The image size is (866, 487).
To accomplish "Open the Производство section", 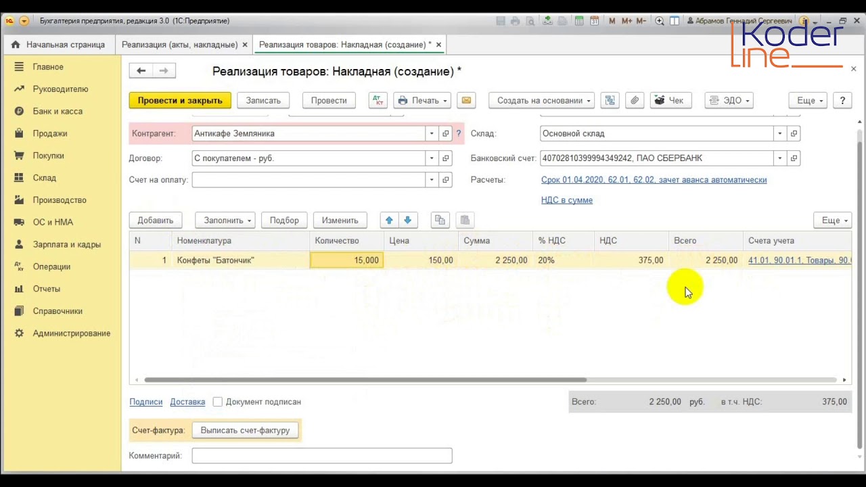I will coord(60,200).
